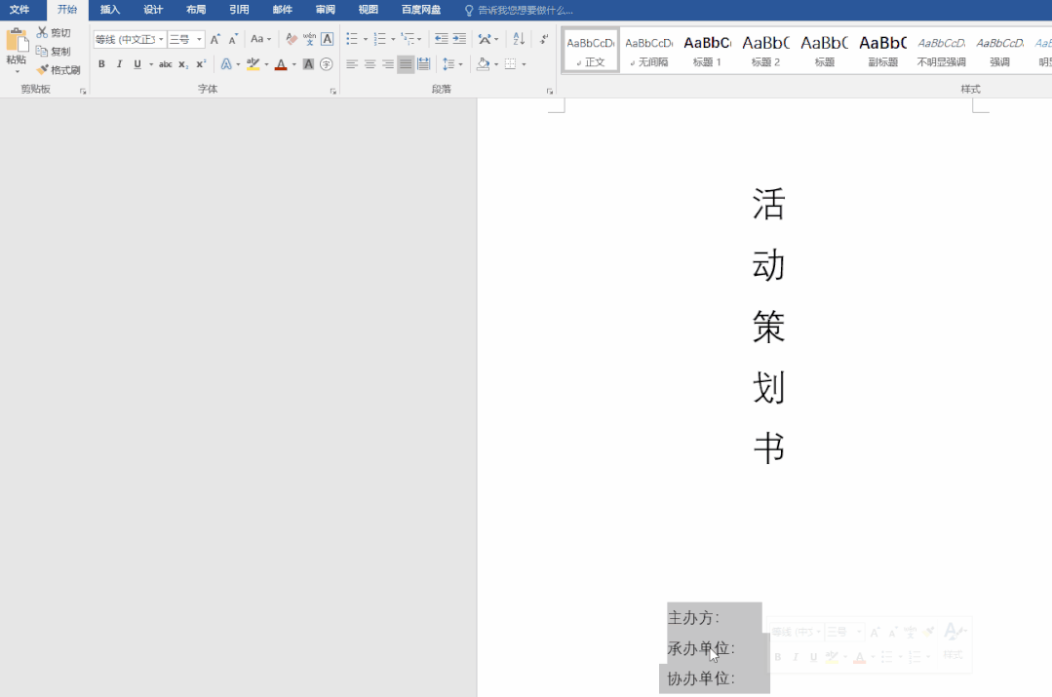Toggle italic formatting

pos(119,64)
